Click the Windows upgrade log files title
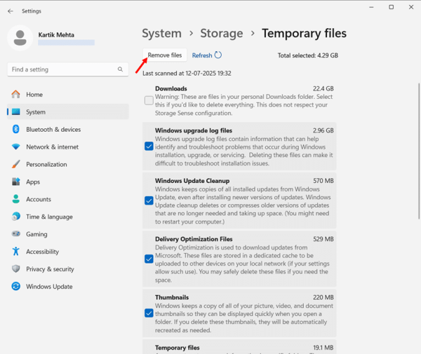 194,130
